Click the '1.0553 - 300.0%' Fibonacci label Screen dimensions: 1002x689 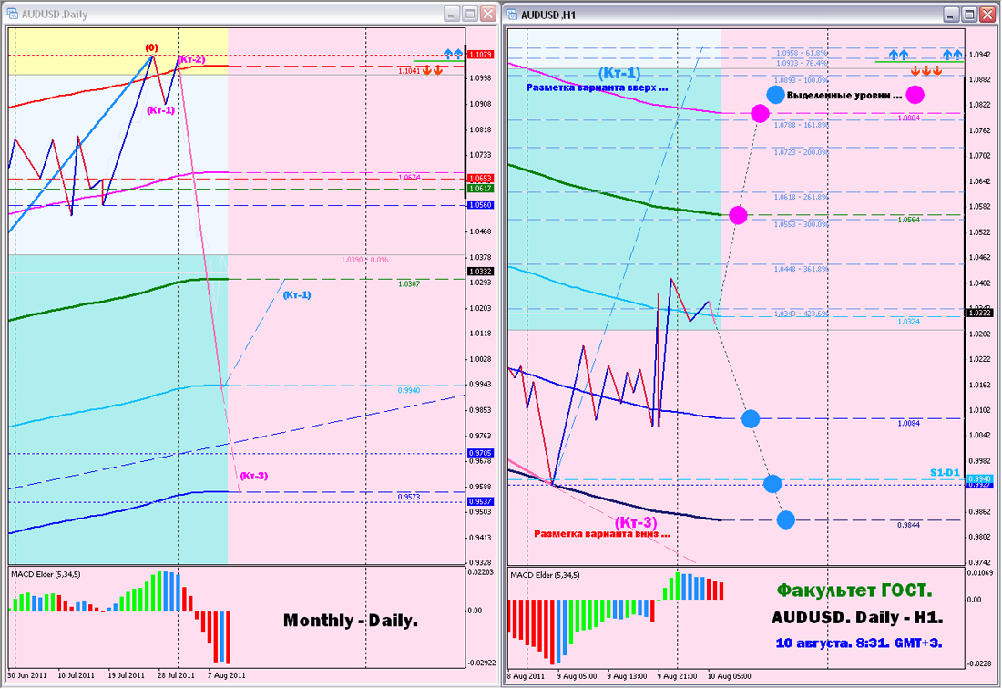click(802, 225)
